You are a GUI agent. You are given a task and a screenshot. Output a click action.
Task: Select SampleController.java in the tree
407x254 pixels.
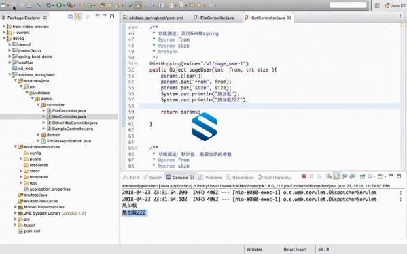click(x=73, y=129)
